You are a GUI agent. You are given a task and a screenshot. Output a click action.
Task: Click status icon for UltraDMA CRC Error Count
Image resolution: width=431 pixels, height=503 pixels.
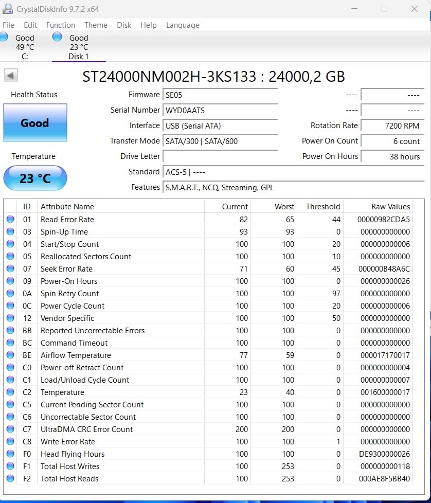pos(10,429)
